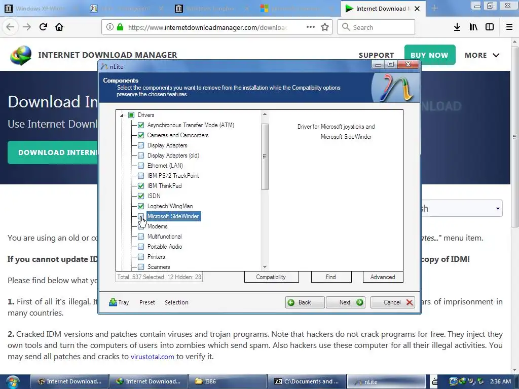Click the BUY NOW button
The height and width of the screenshot is (389, 519).
[430, 55]
